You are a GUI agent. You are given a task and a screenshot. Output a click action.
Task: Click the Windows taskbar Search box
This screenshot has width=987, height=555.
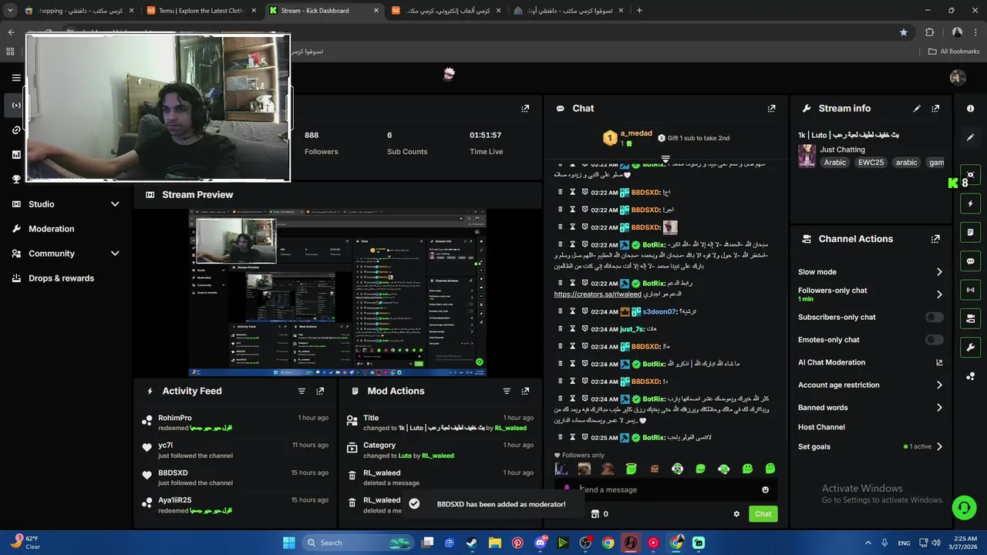[x=359, y=543]
